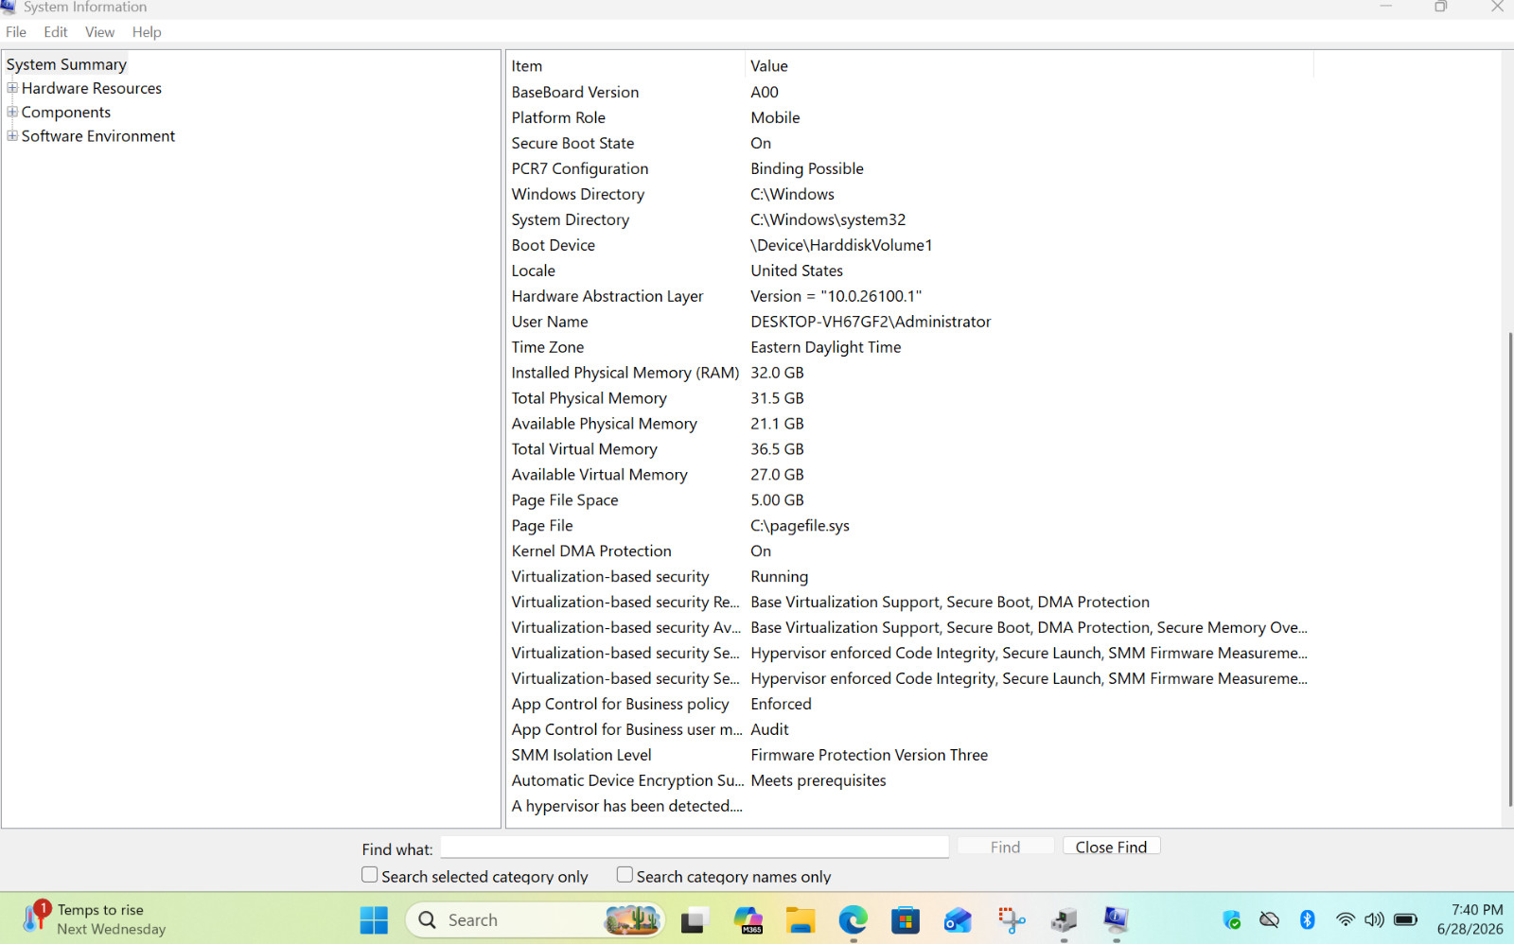Screen dimensions: 1514x944
Task: Open the View menu
Action: click(x=99, y=32)
